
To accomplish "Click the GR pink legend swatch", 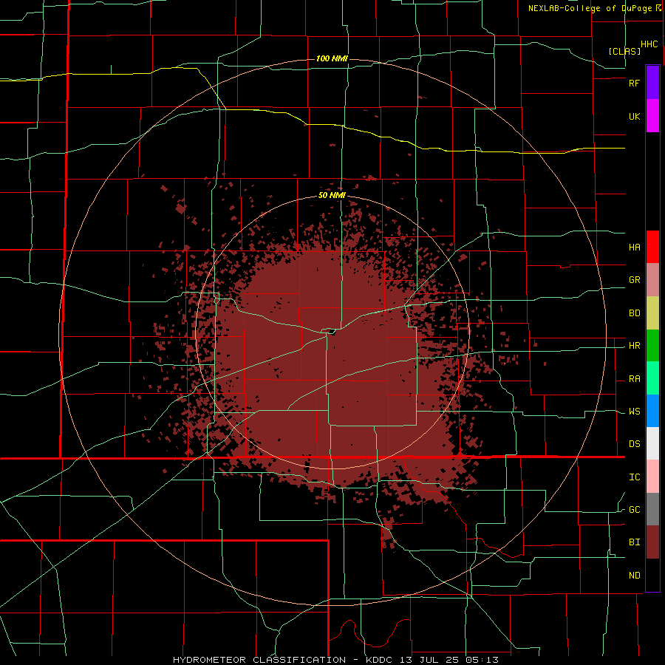I will [652, 280].
